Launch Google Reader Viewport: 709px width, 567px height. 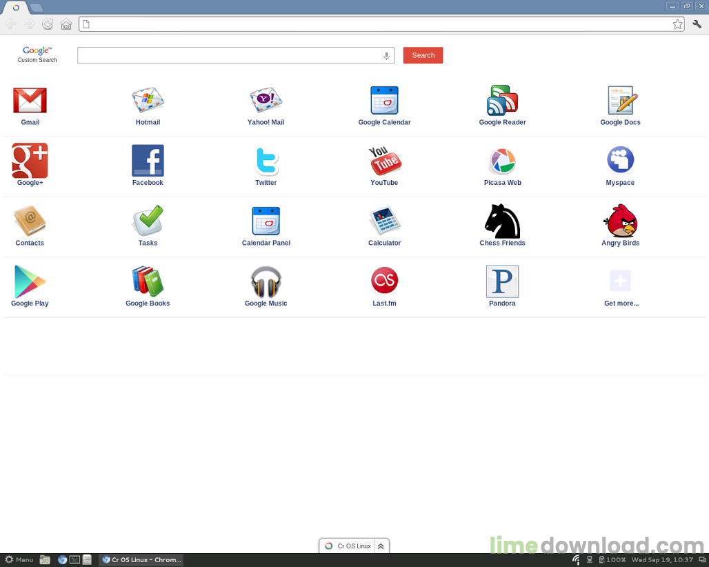click(502, 100)
